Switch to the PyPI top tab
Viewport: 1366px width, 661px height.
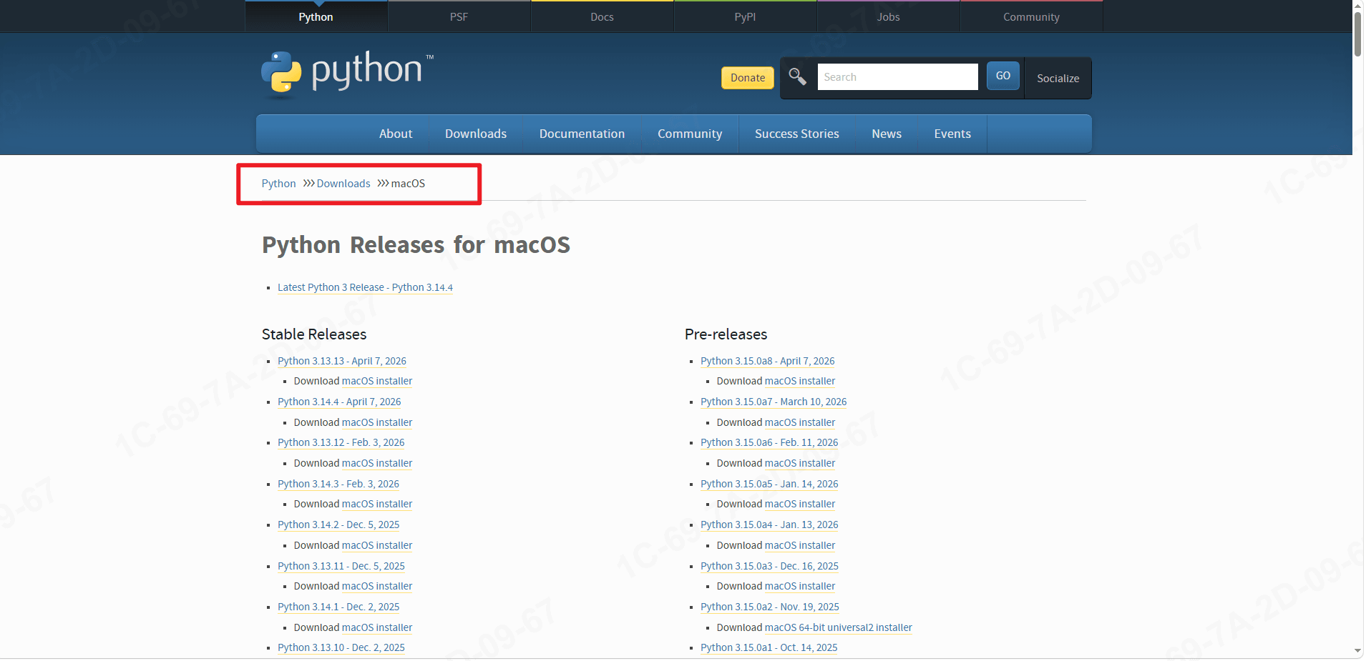pyautogui.click(x=745, y=16)
